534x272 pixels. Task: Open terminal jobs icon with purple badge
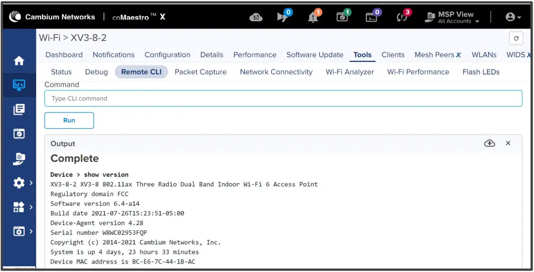click(x=372, y=16)
